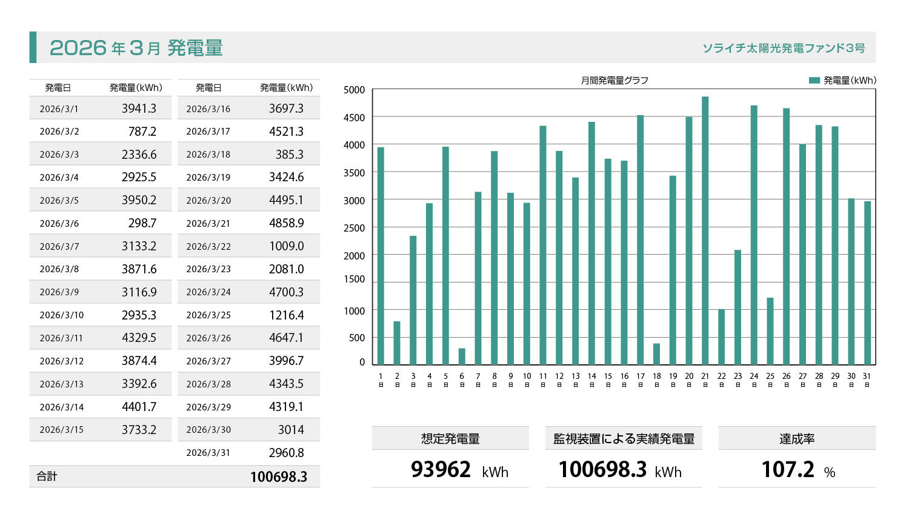Click the 2026/3/18 date cell
Viewport: 909px width, 525px height.
point(208,155)
